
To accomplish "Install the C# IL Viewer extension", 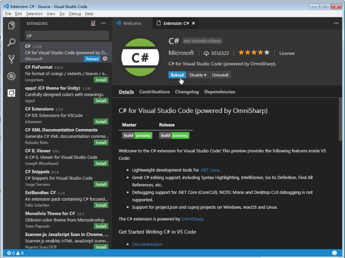I will (x=101, y=164).
